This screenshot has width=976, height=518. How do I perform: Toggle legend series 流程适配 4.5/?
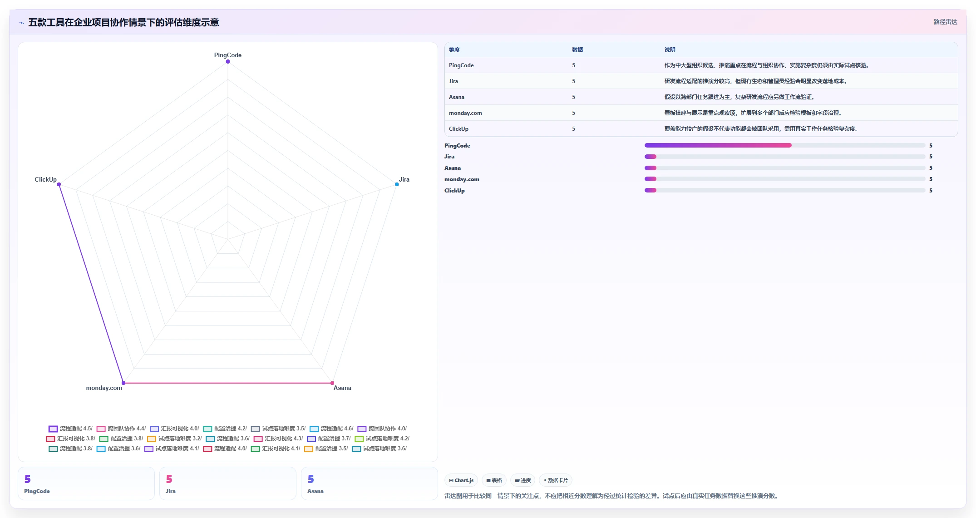tap(70, 429)
